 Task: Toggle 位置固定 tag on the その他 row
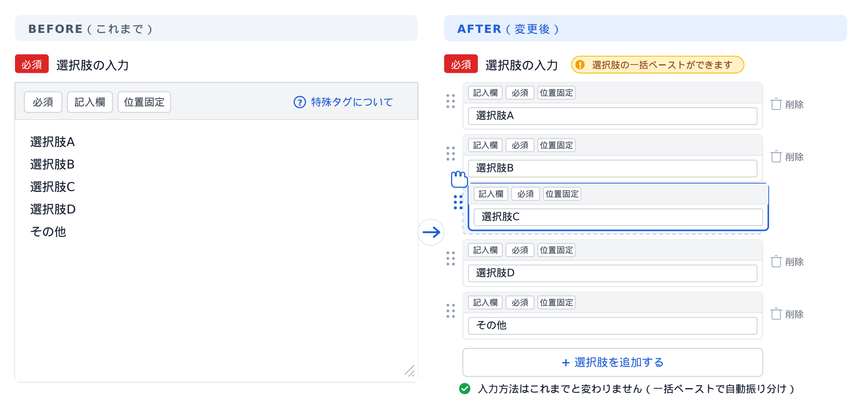(x=556, y=303)
